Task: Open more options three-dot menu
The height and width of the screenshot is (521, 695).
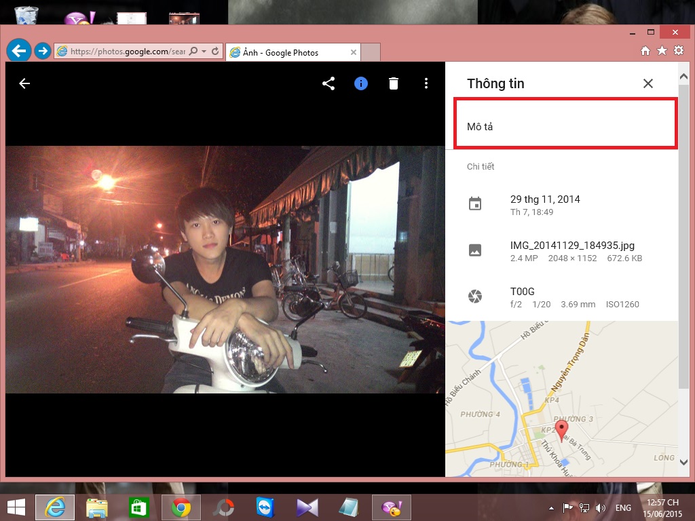Action: point(426,83)
